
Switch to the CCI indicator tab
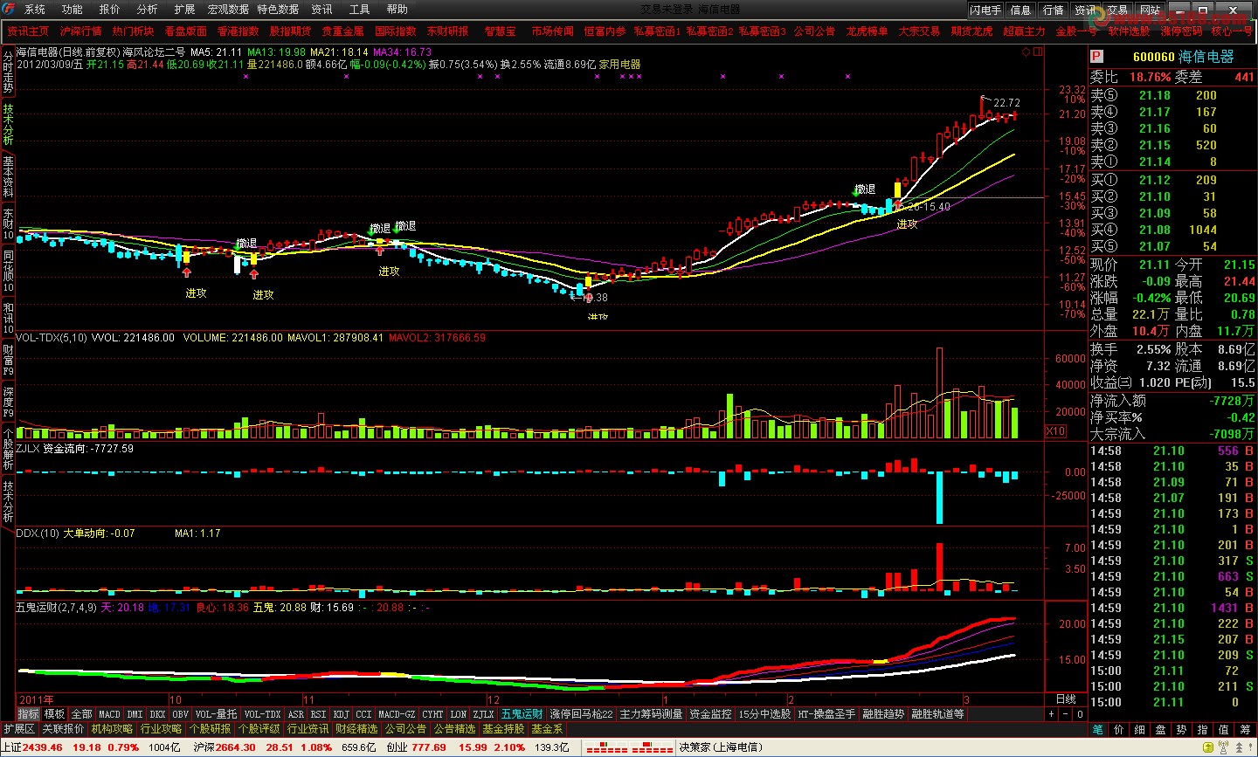[364, 714]
